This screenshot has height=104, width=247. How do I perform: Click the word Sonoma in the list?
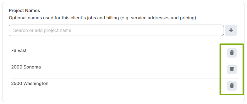click(x=32, y=67)
